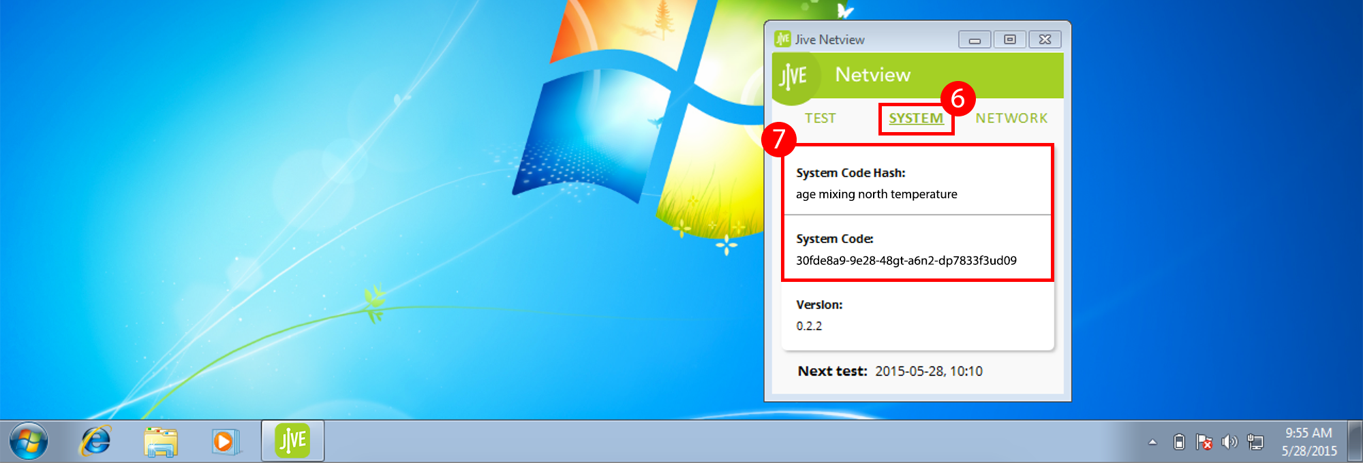The image size is (1363, 463).
Task: Click the Jive Netview title bar icon
Action: (x=782, y=39)
